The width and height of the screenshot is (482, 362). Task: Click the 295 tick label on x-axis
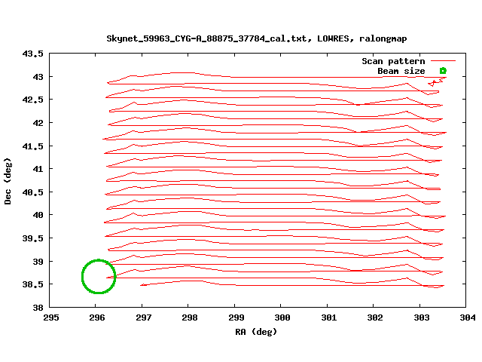50,318
